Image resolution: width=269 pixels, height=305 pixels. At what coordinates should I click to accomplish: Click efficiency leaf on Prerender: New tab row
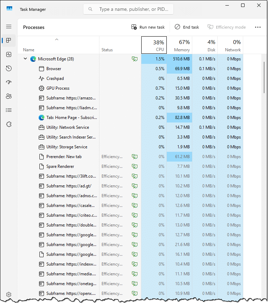coord(135,157)
